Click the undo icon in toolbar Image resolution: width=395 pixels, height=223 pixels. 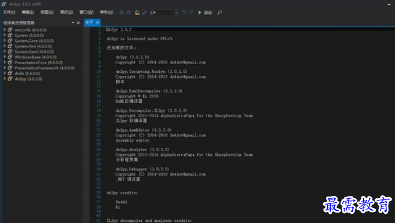coord(184,12)
